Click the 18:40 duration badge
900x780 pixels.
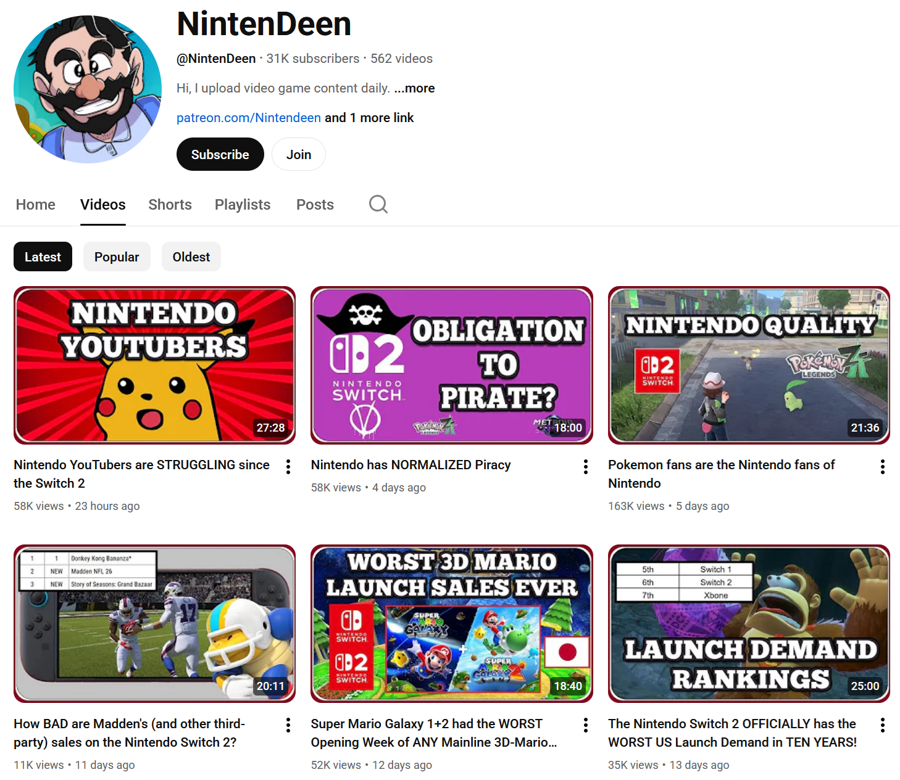tap(568, 686)
